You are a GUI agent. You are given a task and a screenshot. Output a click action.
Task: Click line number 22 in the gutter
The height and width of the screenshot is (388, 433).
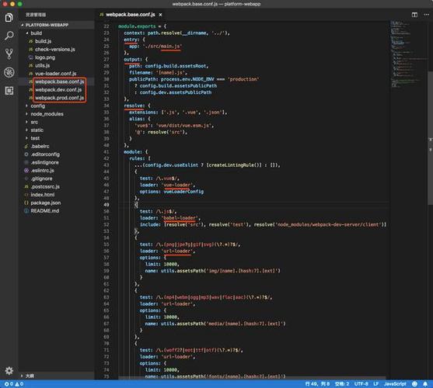[x=107, y=26]
